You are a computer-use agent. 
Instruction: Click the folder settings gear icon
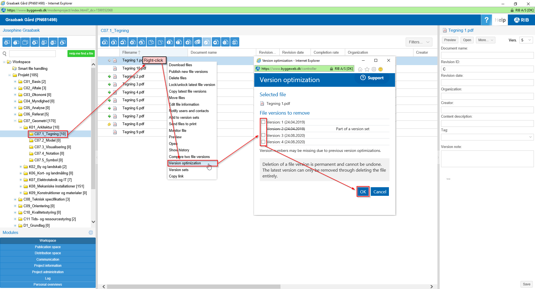[7, 43]
